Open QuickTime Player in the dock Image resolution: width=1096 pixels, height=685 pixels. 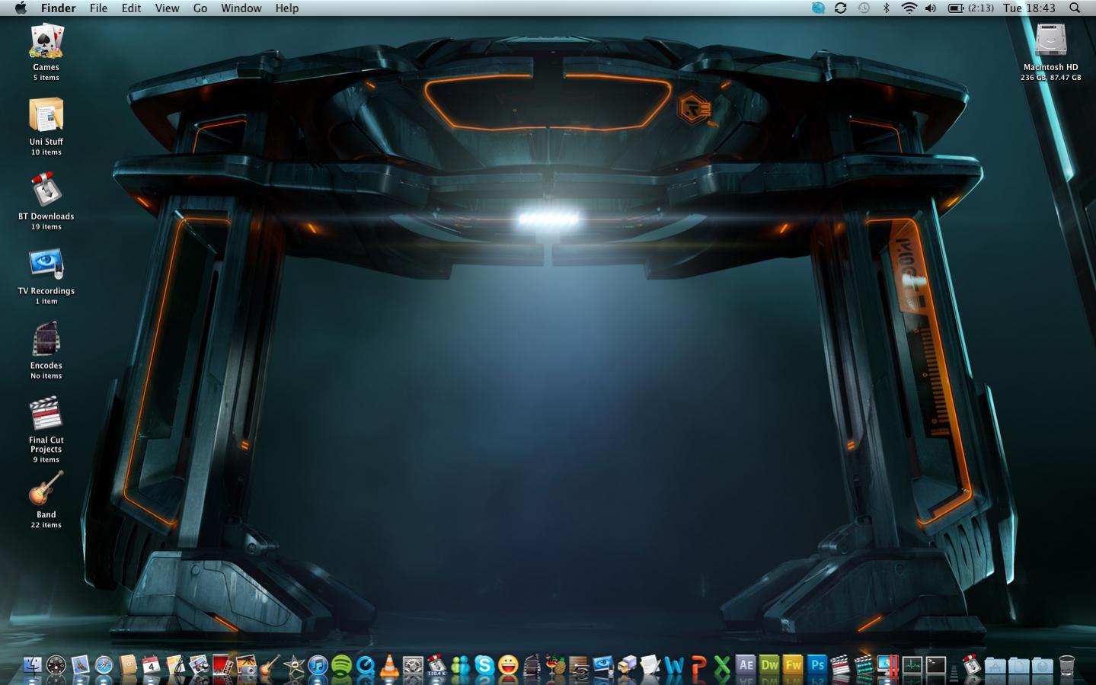pos(365,665)
